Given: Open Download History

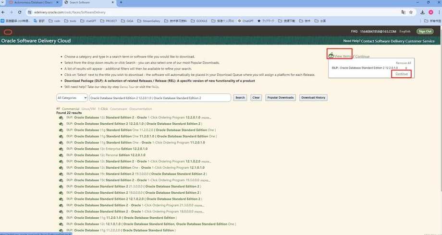Looking at the screenshot, I should click(x=313, y=98).
